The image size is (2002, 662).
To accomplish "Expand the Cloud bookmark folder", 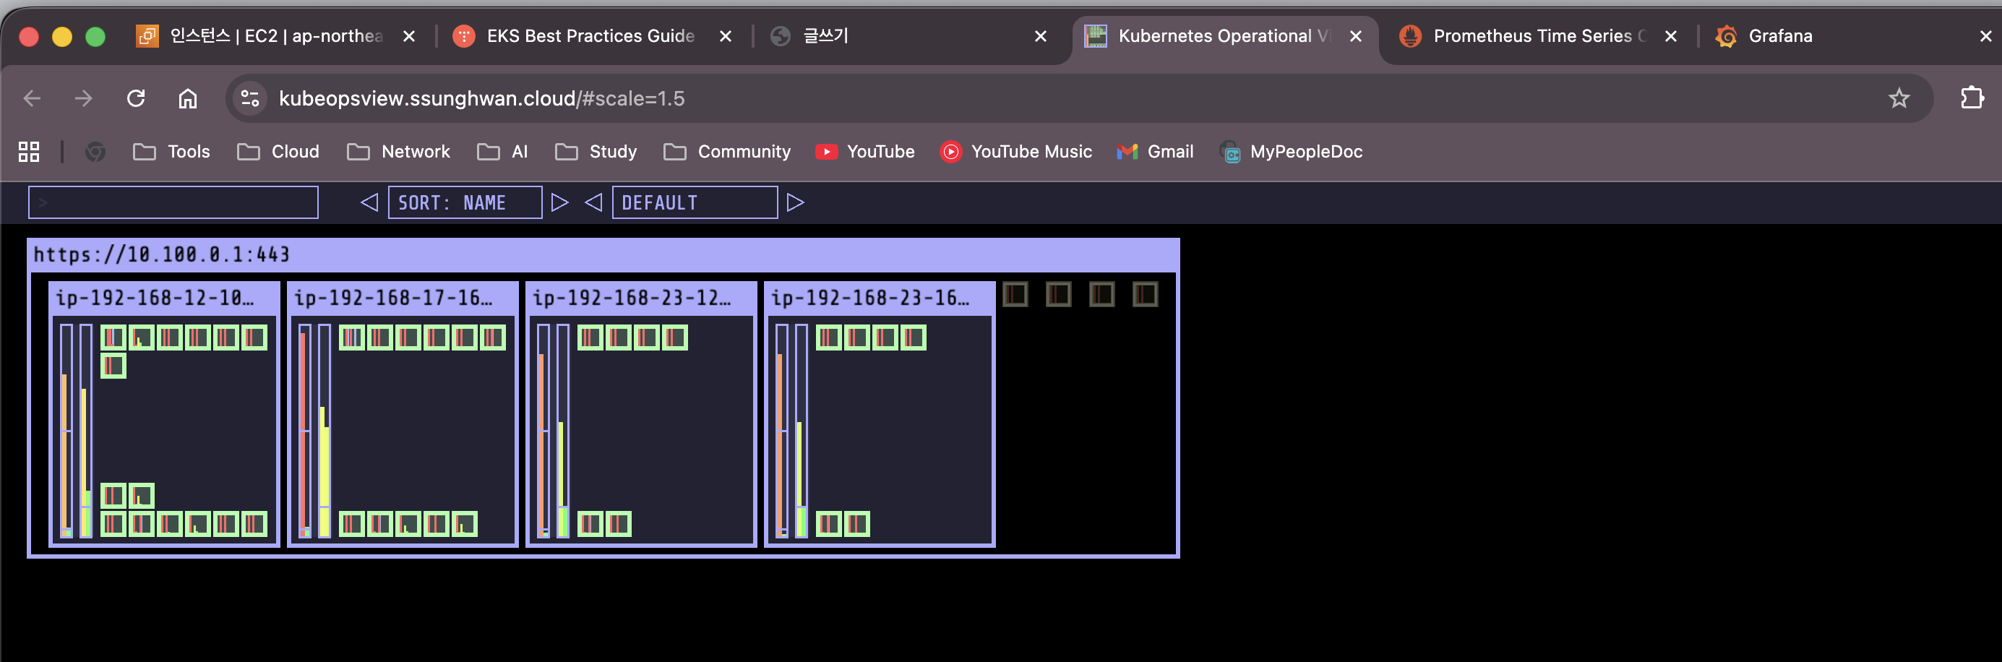I will coord(278,152).
